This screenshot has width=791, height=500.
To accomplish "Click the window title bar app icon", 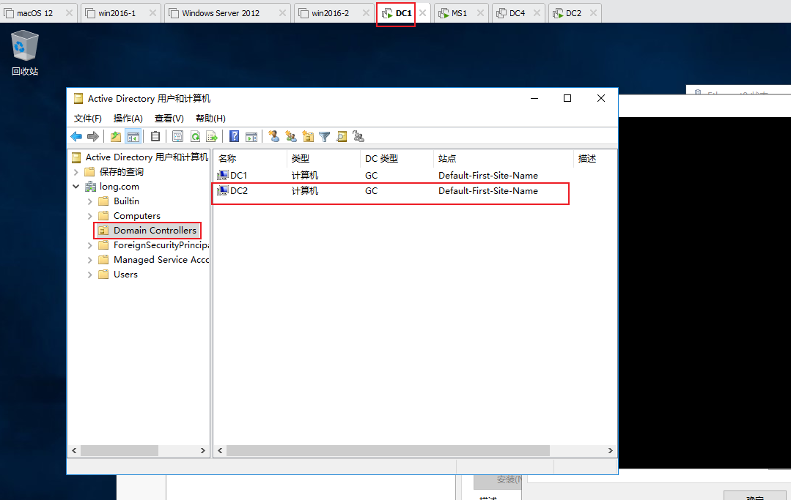I will point(78,99).
